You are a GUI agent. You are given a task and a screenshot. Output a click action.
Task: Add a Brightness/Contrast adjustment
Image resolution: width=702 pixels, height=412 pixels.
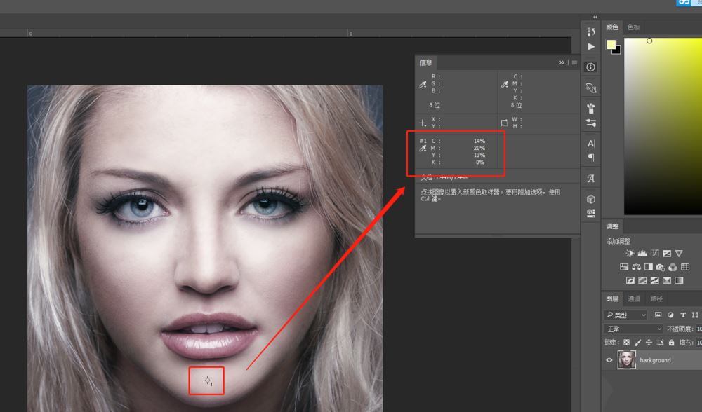(630, 254)
